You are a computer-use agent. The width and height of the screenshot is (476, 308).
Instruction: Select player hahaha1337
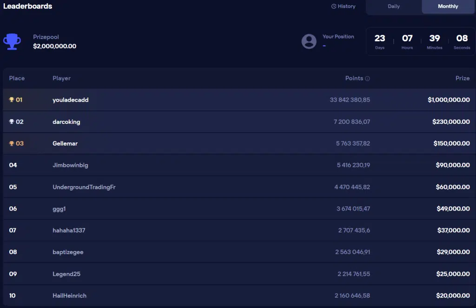pyautogui.click(x=69, y=230)
